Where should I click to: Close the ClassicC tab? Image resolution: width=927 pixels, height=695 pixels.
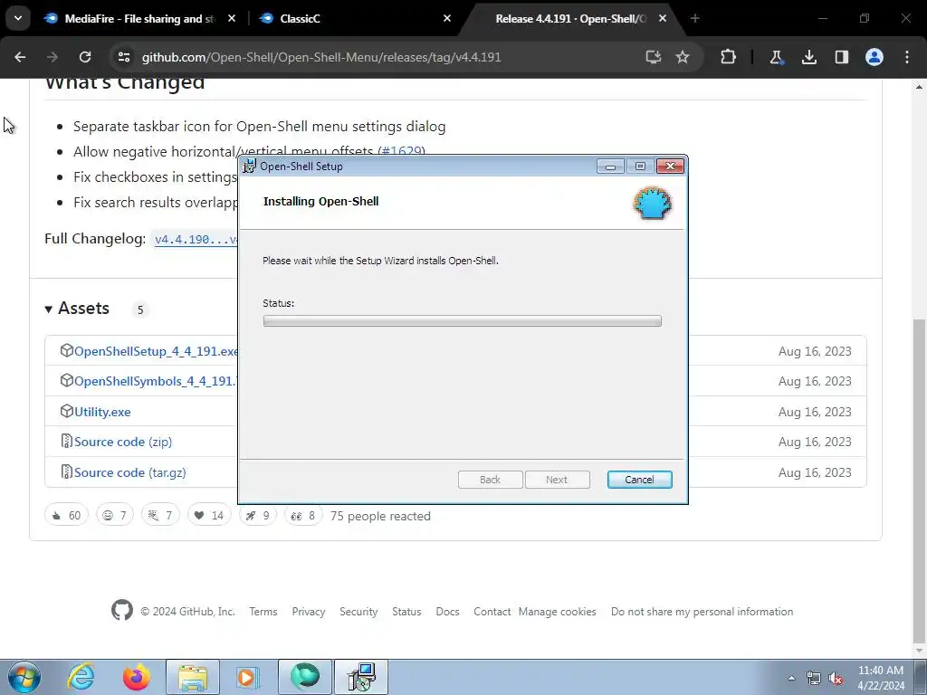pyautogui.click(x=447, y=18)
